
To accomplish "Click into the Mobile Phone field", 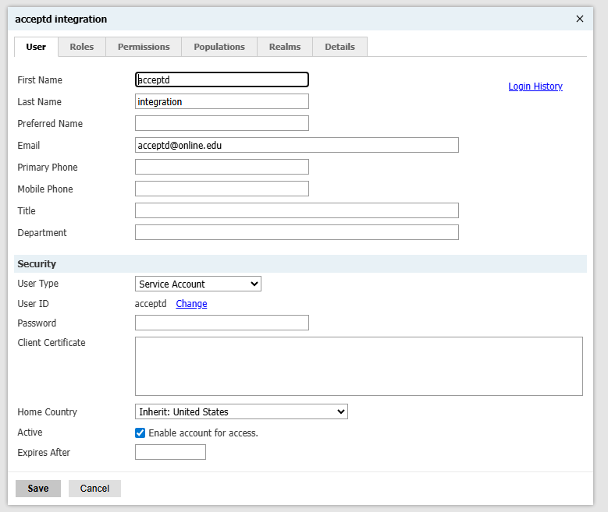I will (222, 189).
